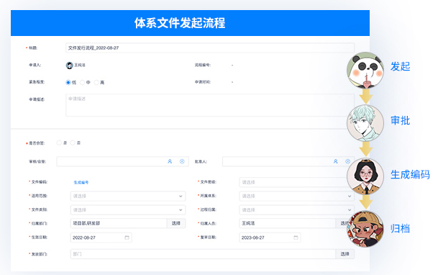This screenshot has height=275, width=438.
Task: Click 选择 button next to 归属部门
Action: tap(176, 223)
